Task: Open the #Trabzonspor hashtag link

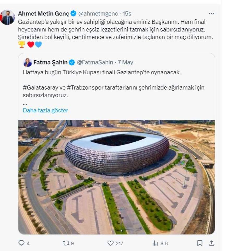Action: pyautogui.click(x=85, y=88)
